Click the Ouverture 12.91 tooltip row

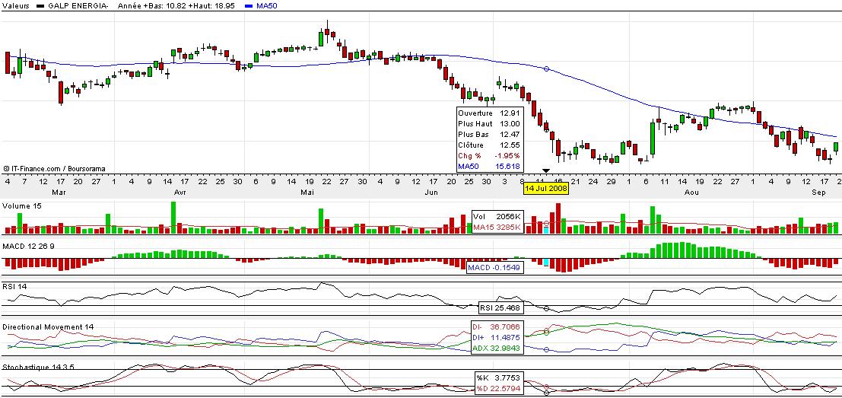pyautogui.click(x=489, y=113)
